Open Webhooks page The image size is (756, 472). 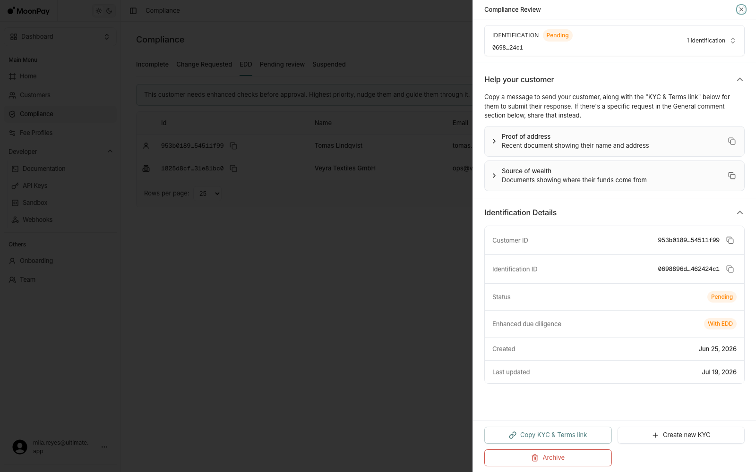(61, 219)
